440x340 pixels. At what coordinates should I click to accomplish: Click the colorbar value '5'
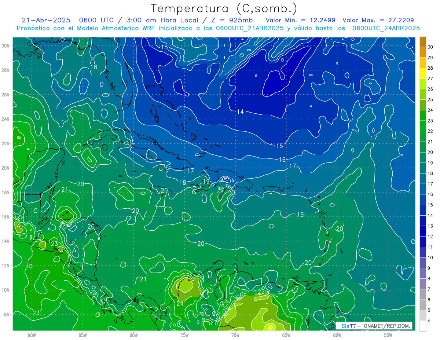[x=429, y=310]
